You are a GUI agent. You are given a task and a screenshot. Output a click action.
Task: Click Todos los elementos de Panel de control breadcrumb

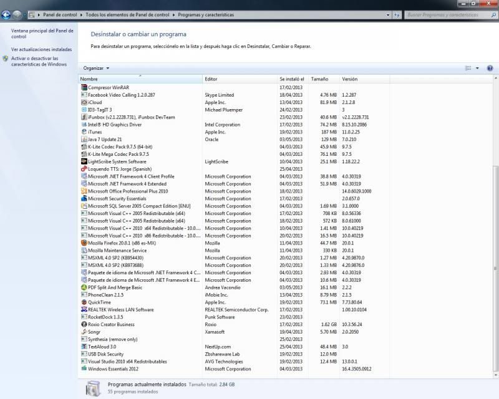(x=127, y=14)
